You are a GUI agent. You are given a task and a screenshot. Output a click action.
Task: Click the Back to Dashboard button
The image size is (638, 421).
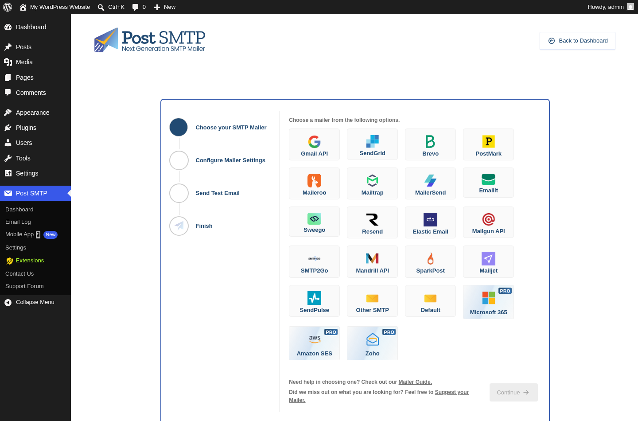pos(577,41)
